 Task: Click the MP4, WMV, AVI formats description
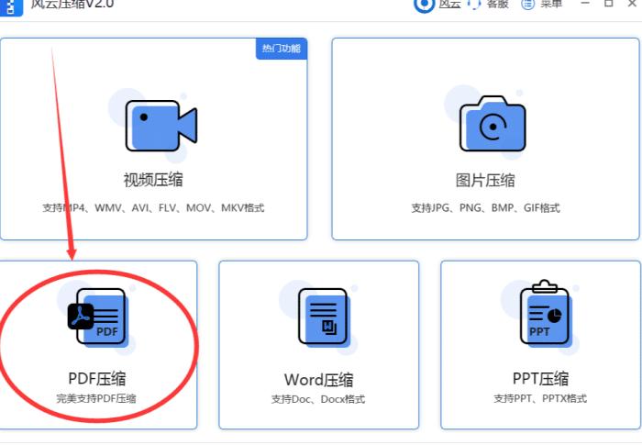pyautogui.click(x=153, y=207)
